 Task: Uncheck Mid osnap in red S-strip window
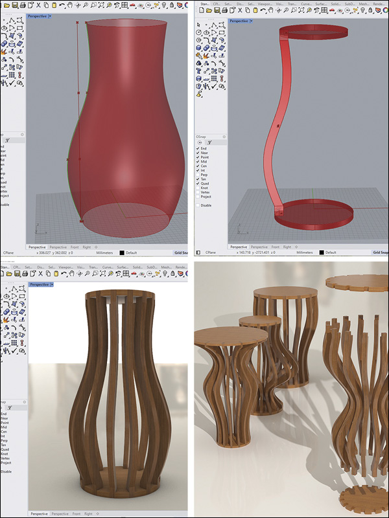click(198, 161)
